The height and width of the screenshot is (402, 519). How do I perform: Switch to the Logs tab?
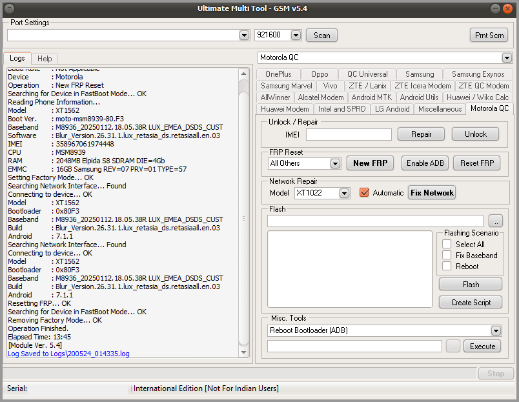[17, 58]
